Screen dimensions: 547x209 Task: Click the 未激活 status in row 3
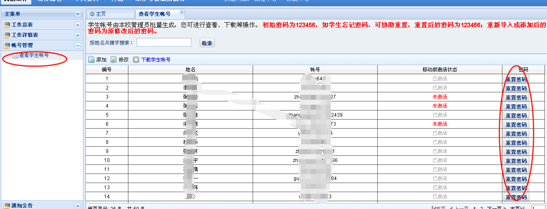(440, 97)
